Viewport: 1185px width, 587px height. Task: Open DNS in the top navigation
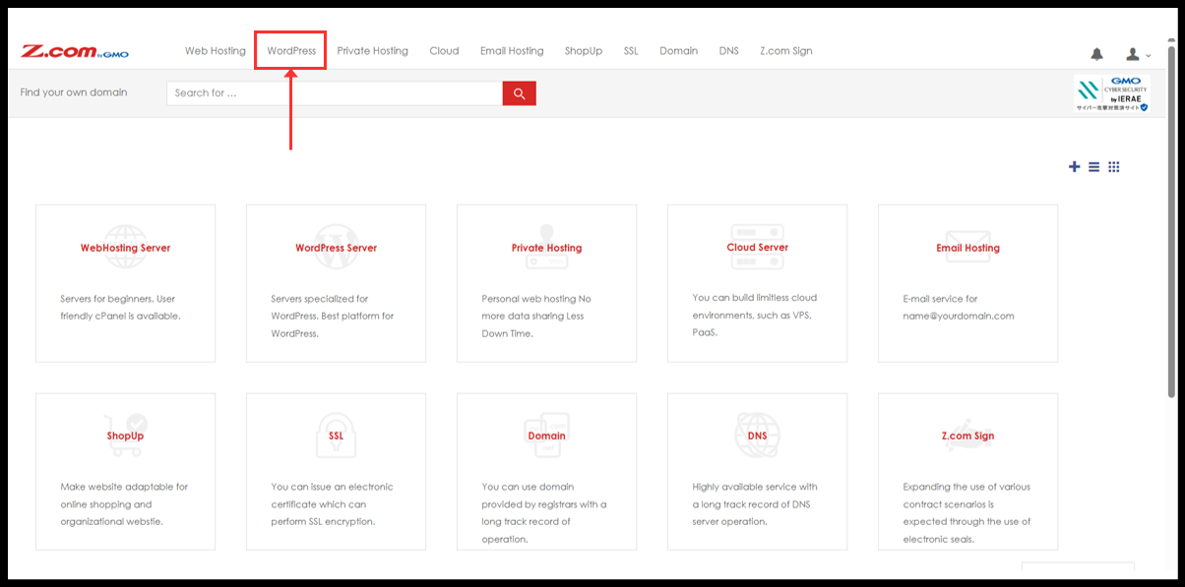pyautogui.click(x=729, y=51)
